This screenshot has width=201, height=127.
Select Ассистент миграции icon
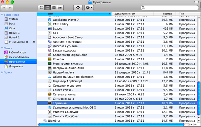coord(50,42)
